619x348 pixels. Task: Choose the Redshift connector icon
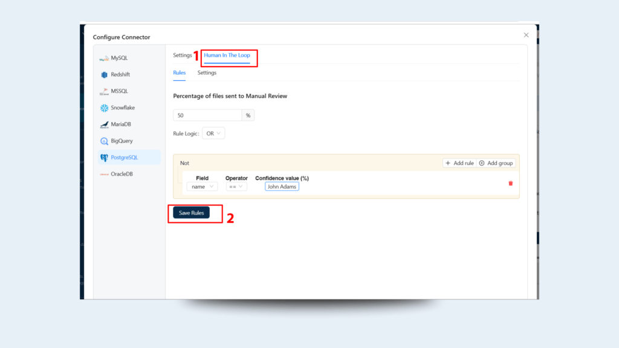104,75
